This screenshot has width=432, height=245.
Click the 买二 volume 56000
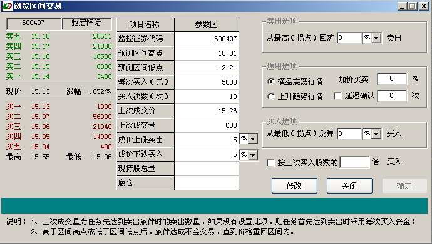click(102, 117)
